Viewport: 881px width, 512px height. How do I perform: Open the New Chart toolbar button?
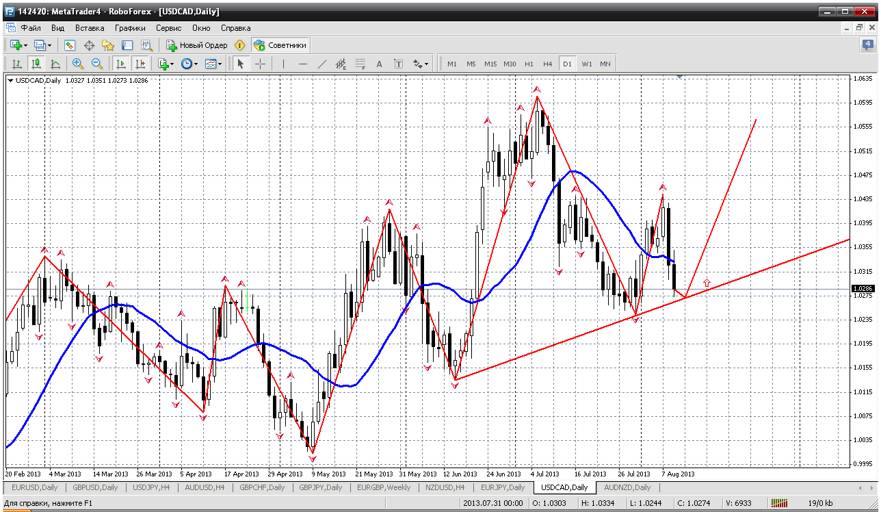pos(18,45)
